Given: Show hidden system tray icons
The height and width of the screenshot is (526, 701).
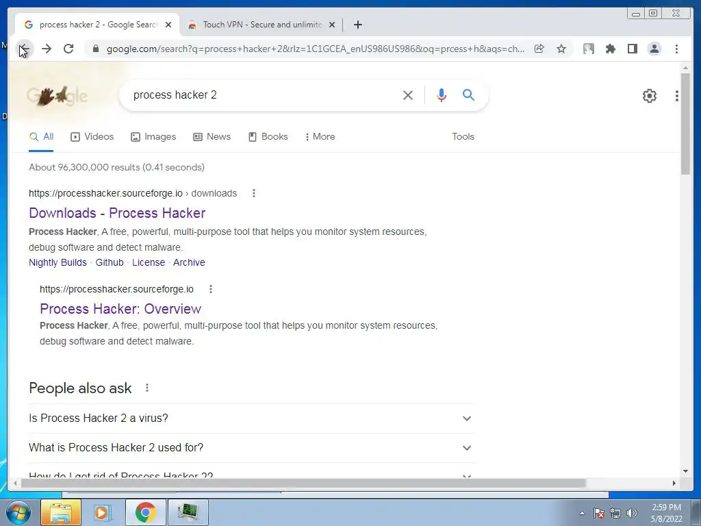Looking at the screenshot, I should [x=582, y=513].
